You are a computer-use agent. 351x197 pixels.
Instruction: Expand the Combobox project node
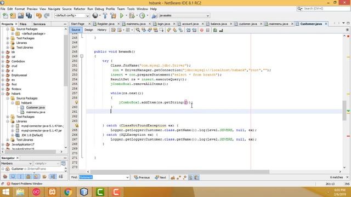(x=3, y=61)
